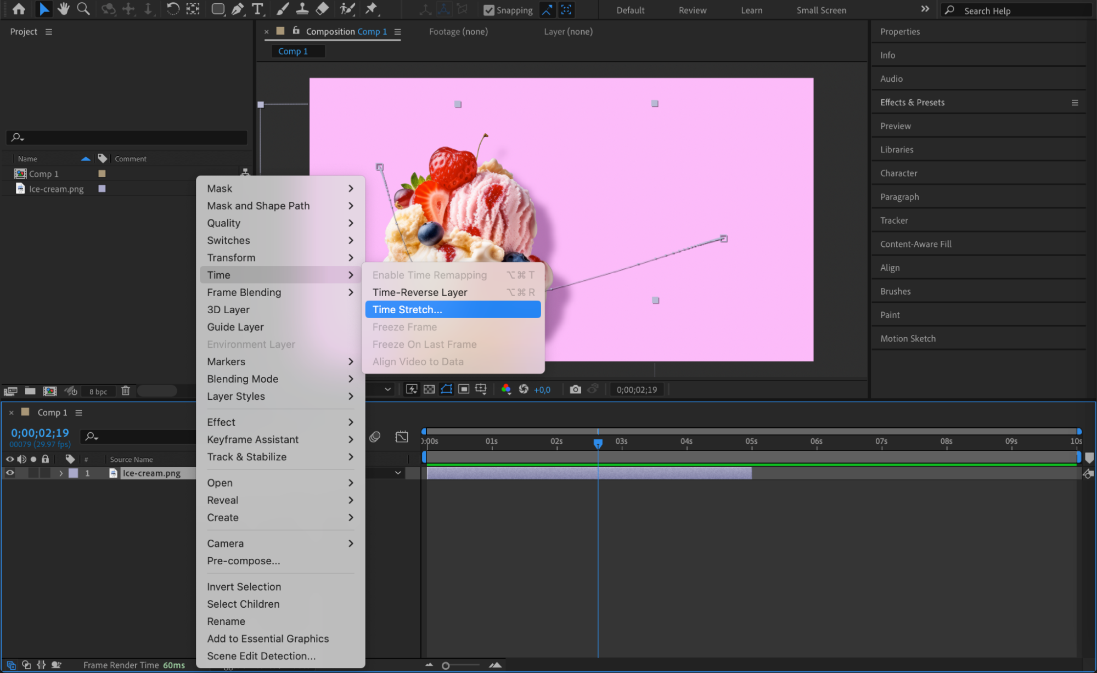Open the Blending Mode submenu
The height and width of the screenshot is (673, 1097).
click(x=280, y=379)
